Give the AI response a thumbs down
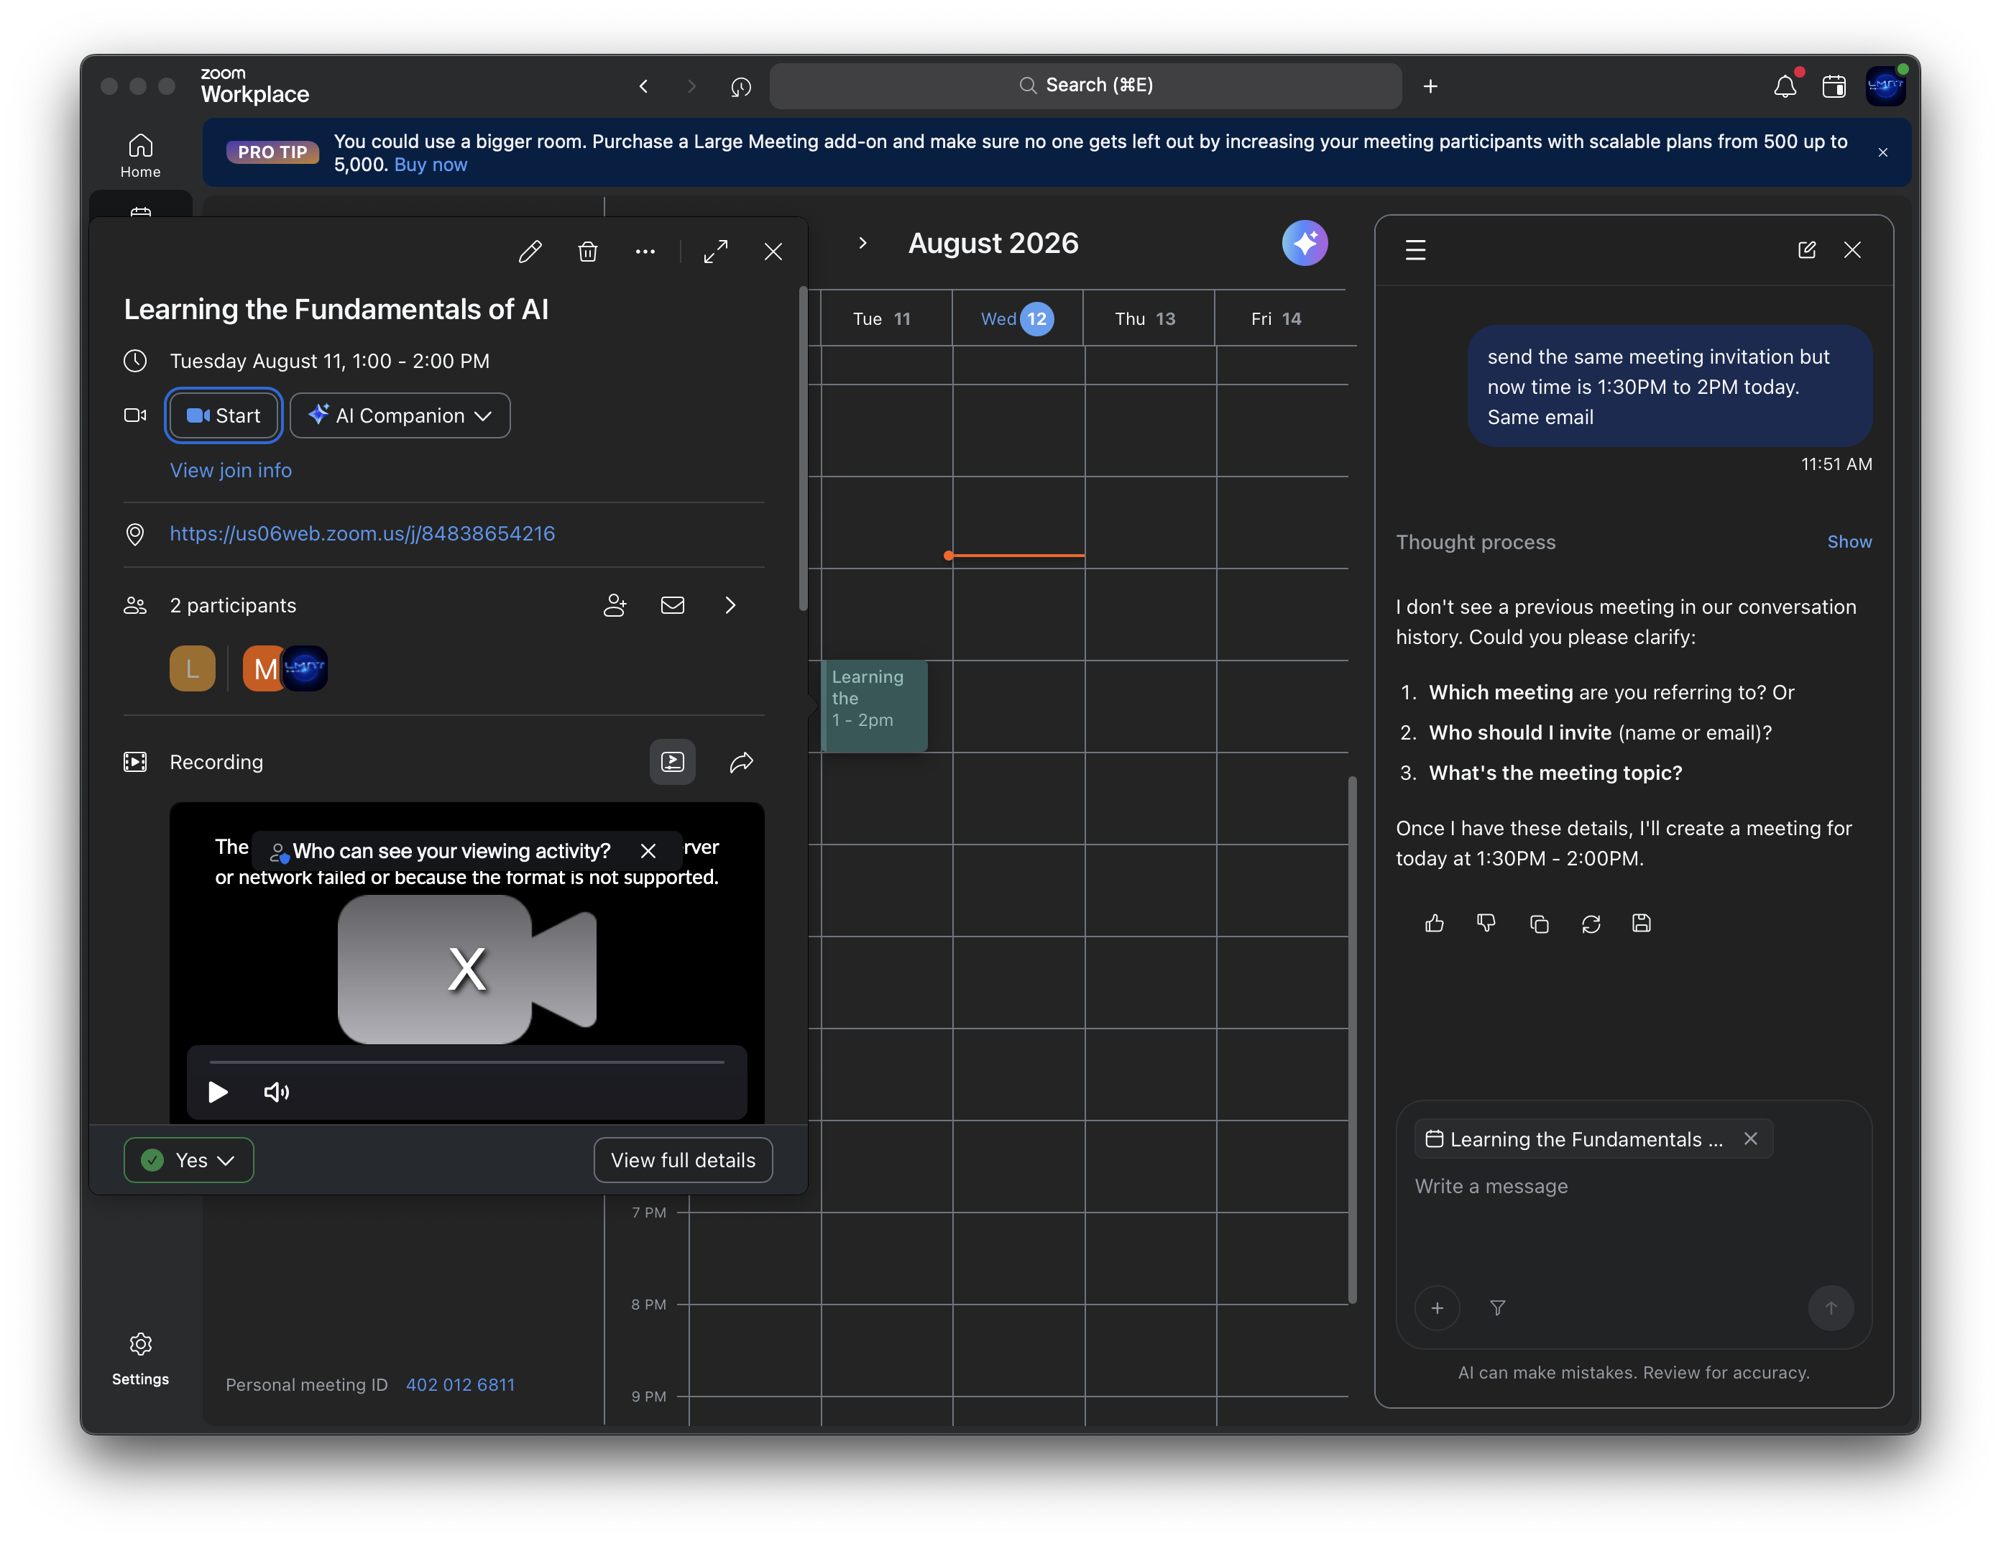Viewport: 2001px width, 1541px height. pos(1486,924)
